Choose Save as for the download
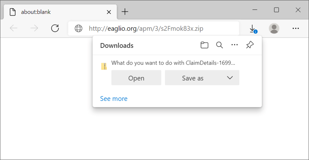 [192, 78]
